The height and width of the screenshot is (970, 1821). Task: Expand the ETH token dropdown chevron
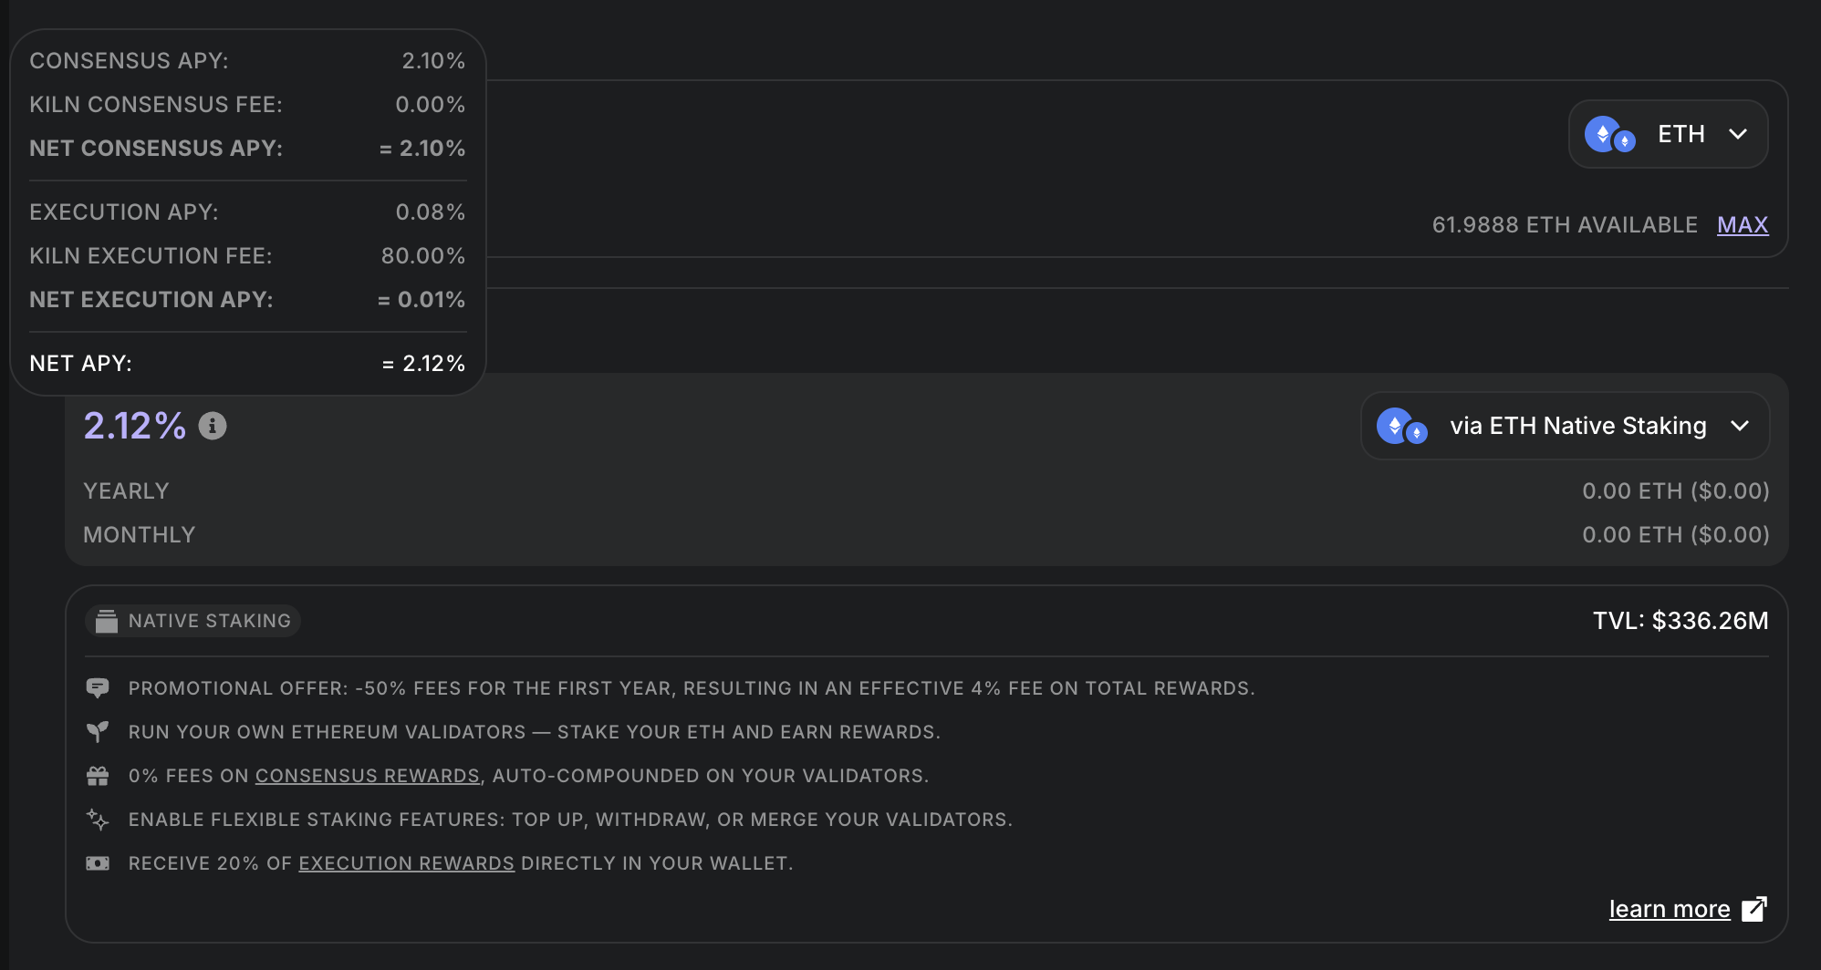pos(1738,134)
